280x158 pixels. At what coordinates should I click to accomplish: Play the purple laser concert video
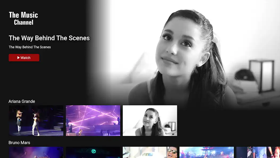click(x=93, y=121)
